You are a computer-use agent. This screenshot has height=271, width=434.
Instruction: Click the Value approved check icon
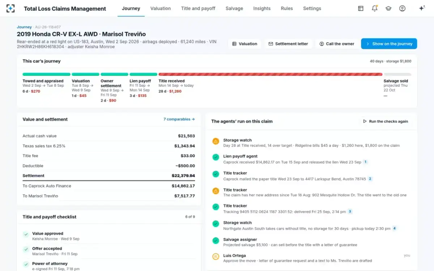tap(26, 235)
